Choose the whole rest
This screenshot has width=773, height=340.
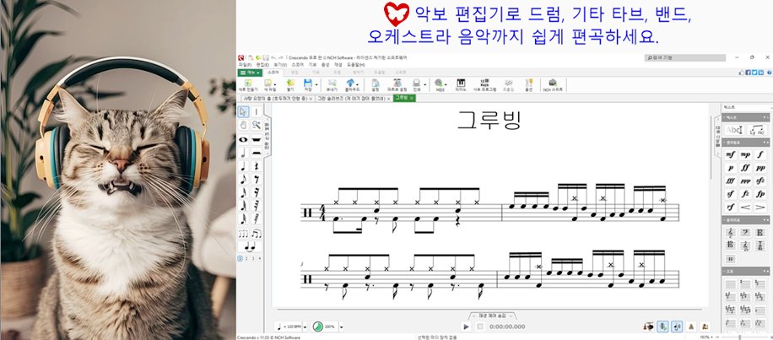pyautogui.click(x=257, y=139)
